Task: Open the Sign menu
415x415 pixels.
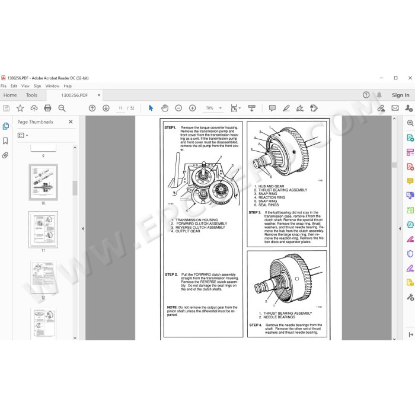Action: pyautogui.click(x=37, y=86)
